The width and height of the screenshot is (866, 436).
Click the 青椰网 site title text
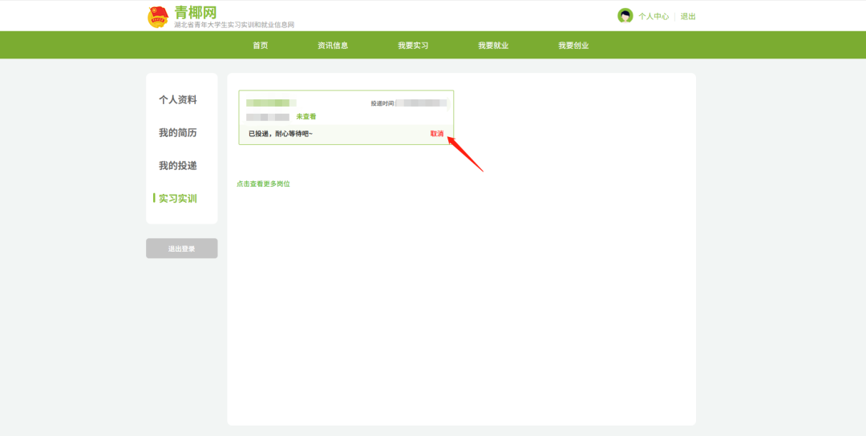(x=195, y=12)
